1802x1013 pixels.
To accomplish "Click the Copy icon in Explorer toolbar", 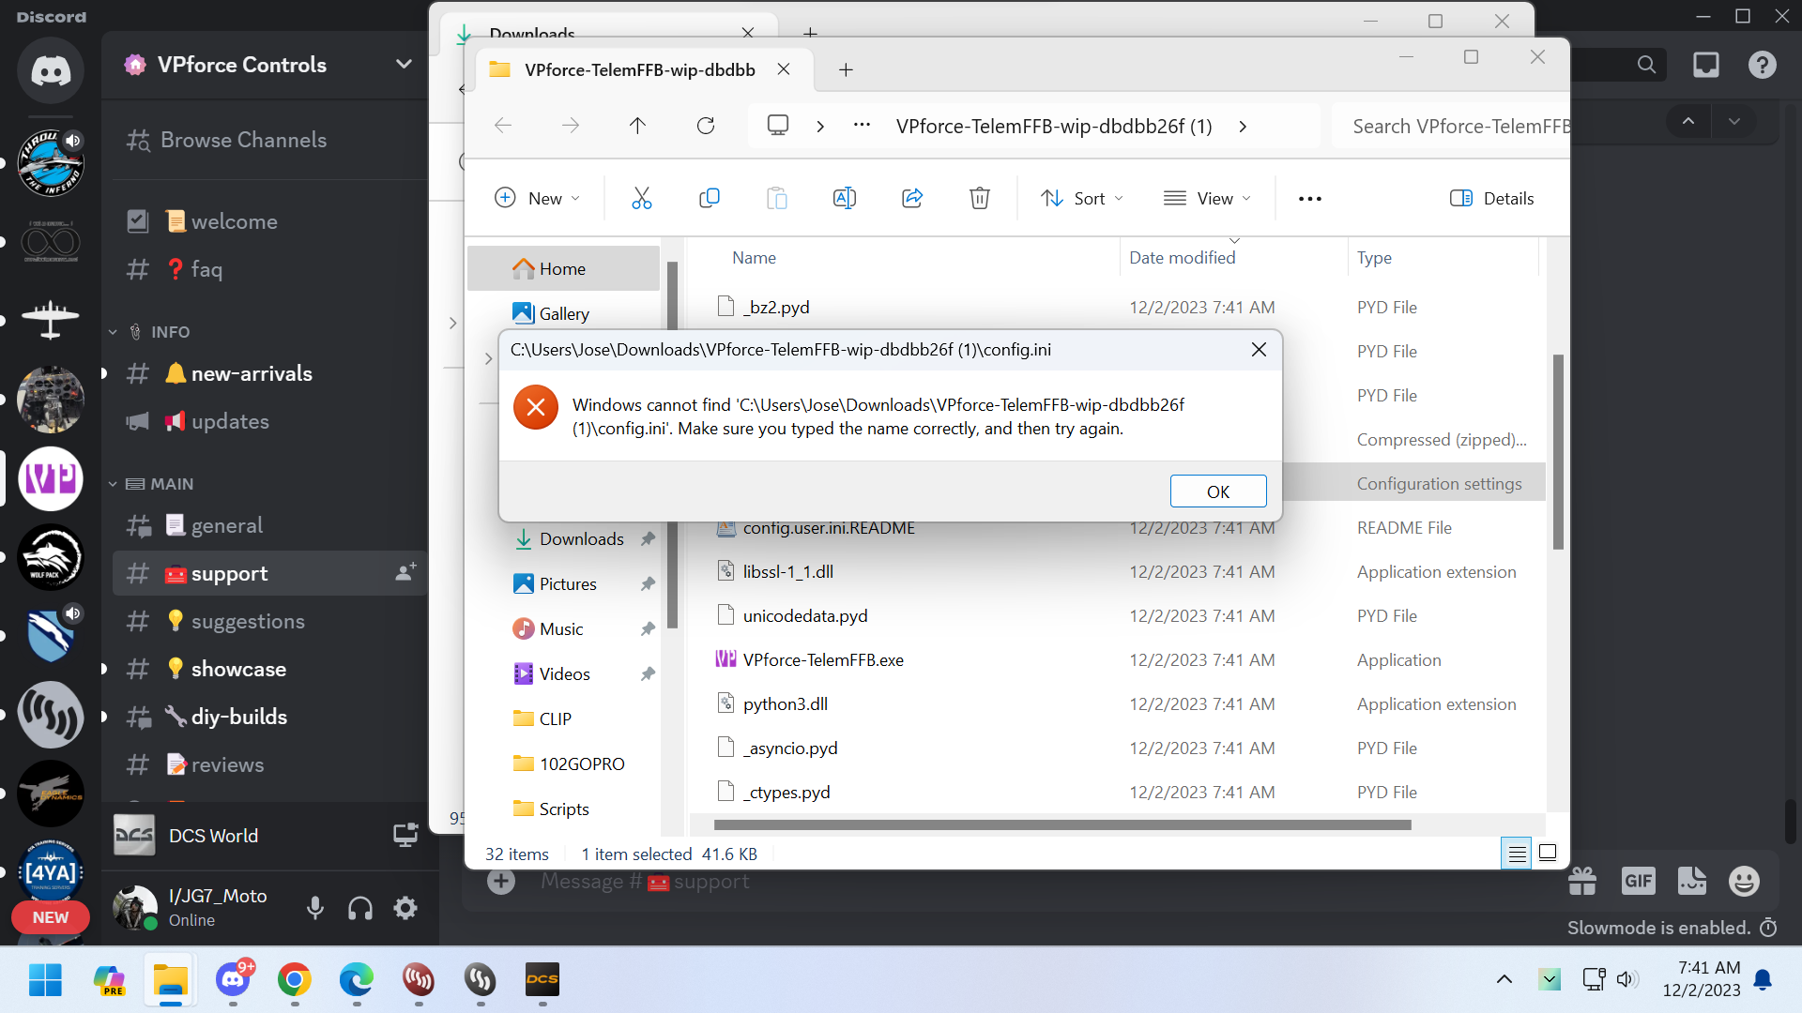I will tap(710, 198).
